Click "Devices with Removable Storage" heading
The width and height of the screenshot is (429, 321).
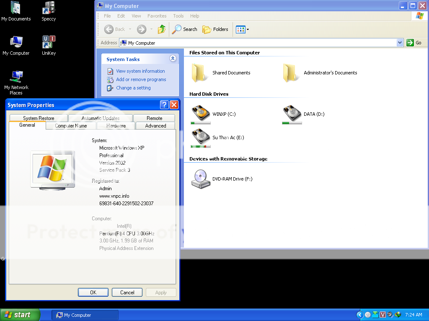coord(228,159)
